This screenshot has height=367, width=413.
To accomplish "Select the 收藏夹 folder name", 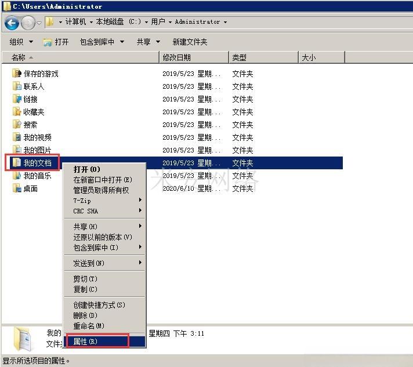I will [x=34, y=112].
